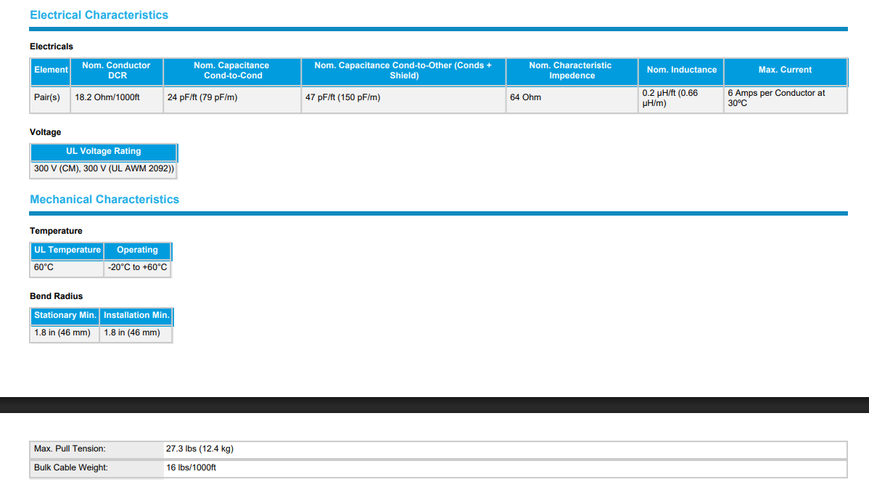Click the UL Voltage Rating header

point(104,152)
